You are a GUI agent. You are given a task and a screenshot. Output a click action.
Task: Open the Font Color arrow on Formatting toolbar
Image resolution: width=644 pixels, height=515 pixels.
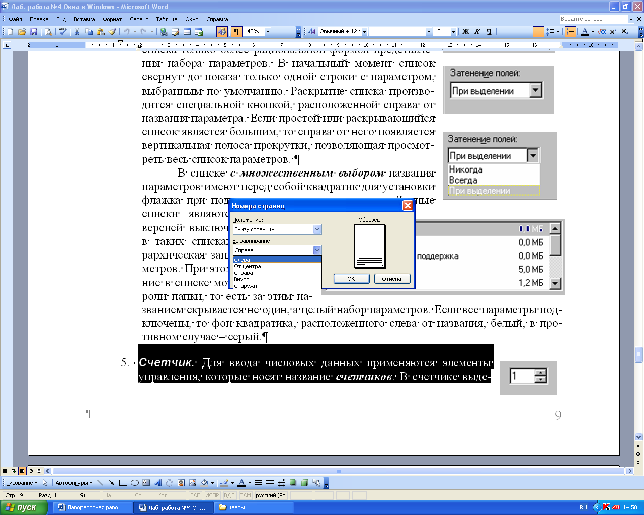click(593, 32)
